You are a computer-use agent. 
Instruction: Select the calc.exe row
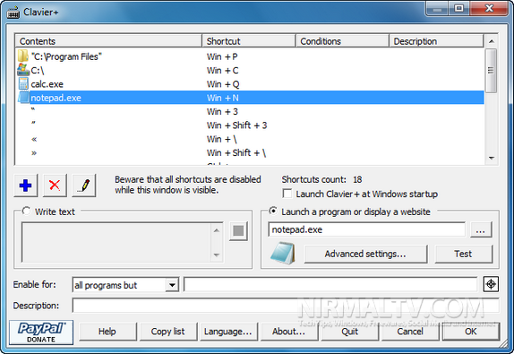(250, 84)
